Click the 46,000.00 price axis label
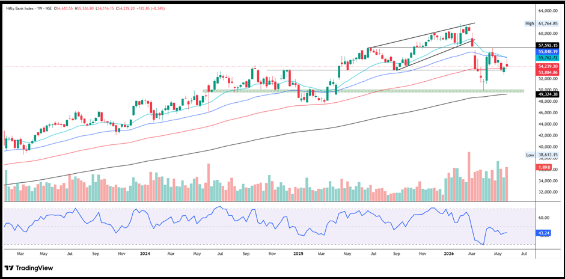 click(x=548, y=113)
